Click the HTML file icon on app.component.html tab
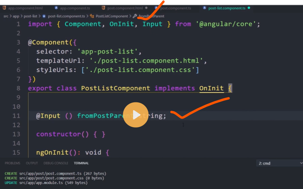 pyautogui.click(x=4, y=8)
